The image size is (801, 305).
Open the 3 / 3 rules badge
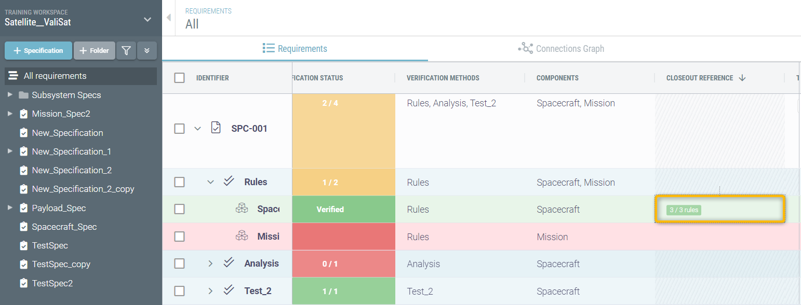coord(684,210)
